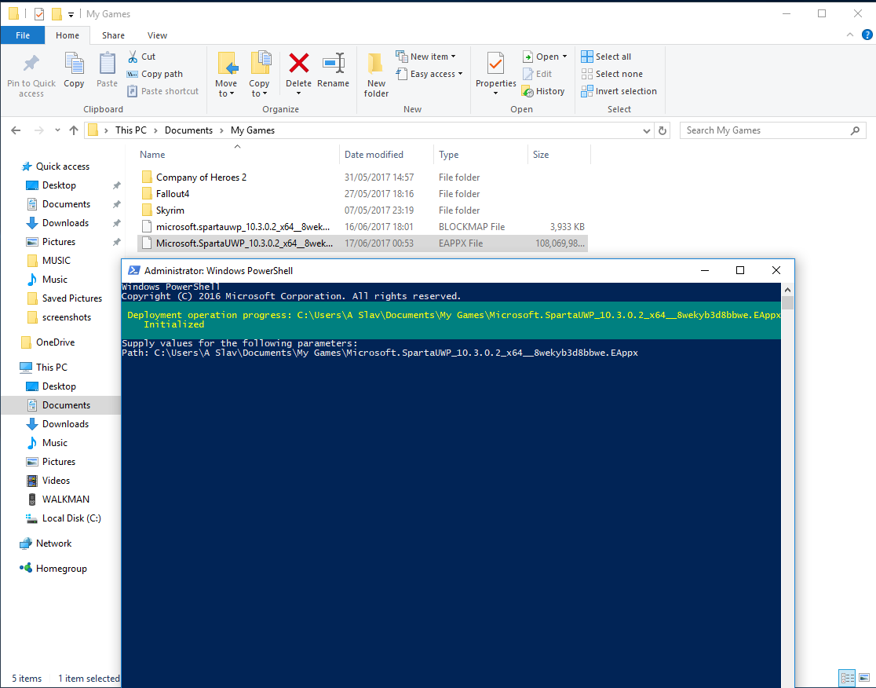The height and width of the screenshot is (688, 876).
Task: Open History in the Open group
Action: click(x=543, y=91)
